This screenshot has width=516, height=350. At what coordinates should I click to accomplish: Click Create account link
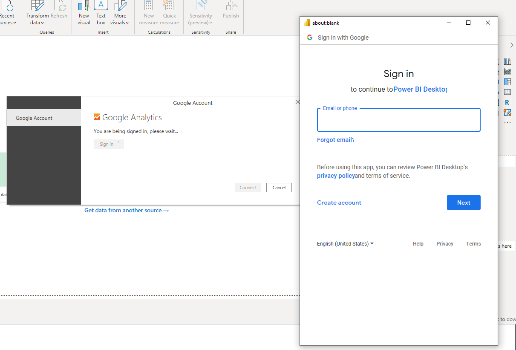point(339,202)
